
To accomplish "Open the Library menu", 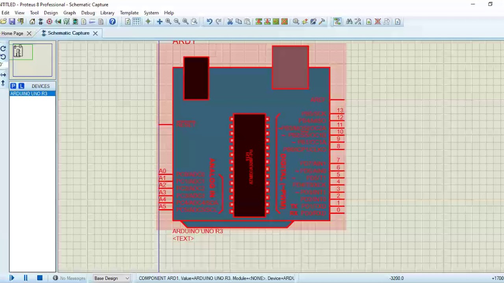I will (x=107, y=13).
